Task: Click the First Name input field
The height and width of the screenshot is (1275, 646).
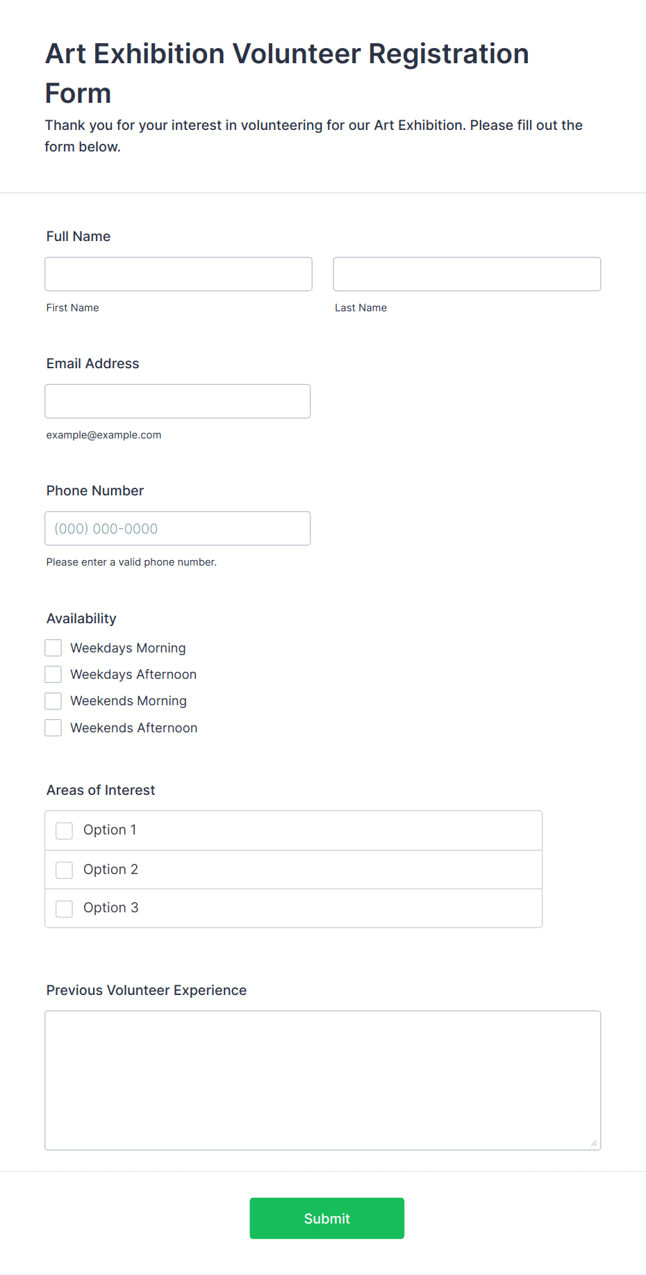Action: [179, 274]
